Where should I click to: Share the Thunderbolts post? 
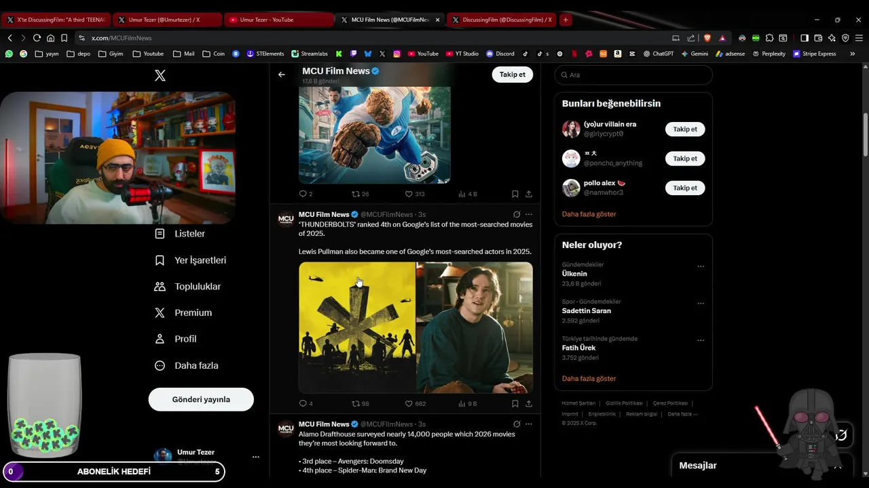tap(528, 403)
